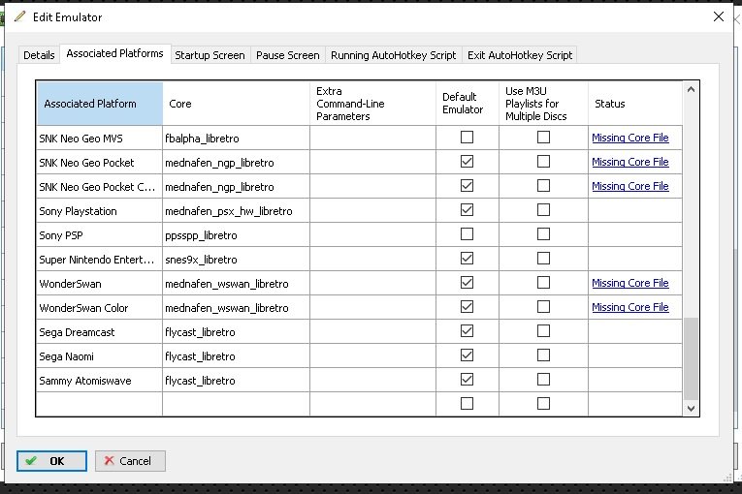
Task: Click the scrollbar up arrow
Action: 691,89
